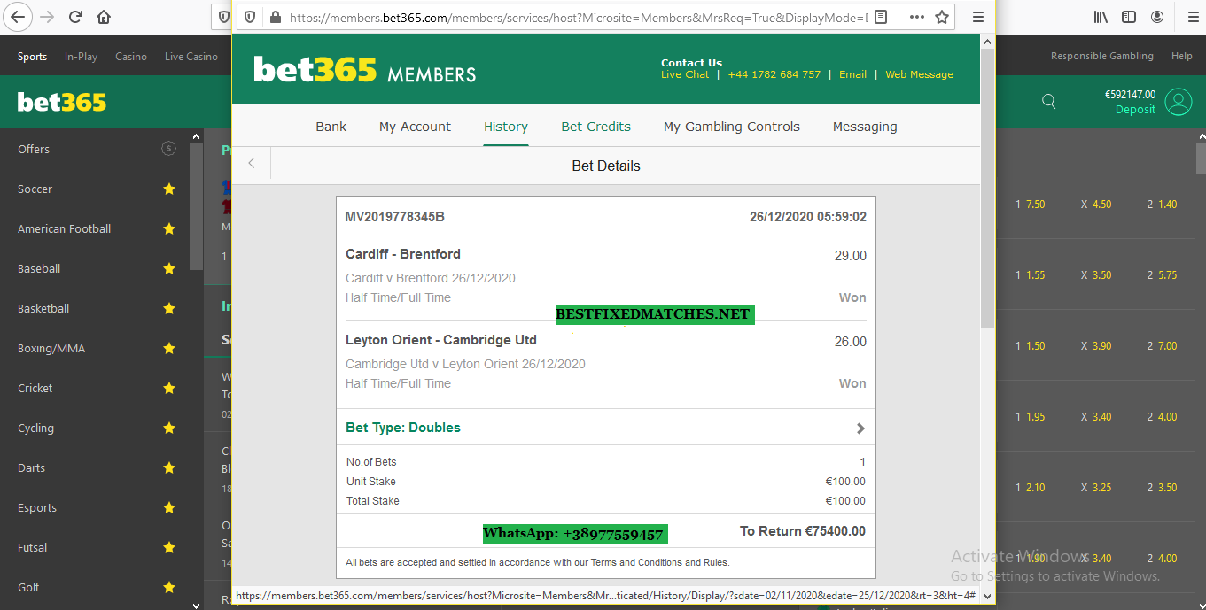The width and height of the screenshot is (1206, 610).
Task: Click the Leyton Orient - Cambridge Utd text
Action: coord(441,340)
